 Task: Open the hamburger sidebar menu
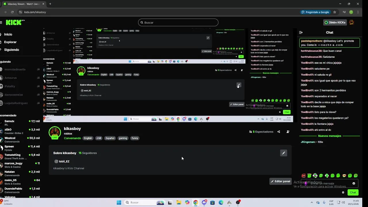click(1, 22)
